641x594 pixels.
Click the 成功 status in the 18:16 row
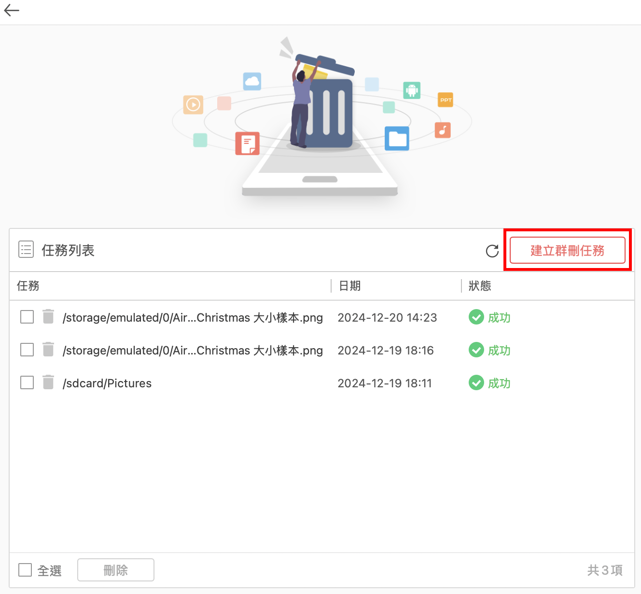pyautogui.click(x=499, y=351)
